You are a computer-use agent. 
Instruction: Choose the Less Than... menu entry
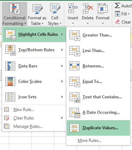(x=98, y=51)
